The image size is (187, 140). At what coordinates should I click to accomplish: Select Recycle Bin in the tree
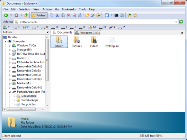(x=28, y=104)
